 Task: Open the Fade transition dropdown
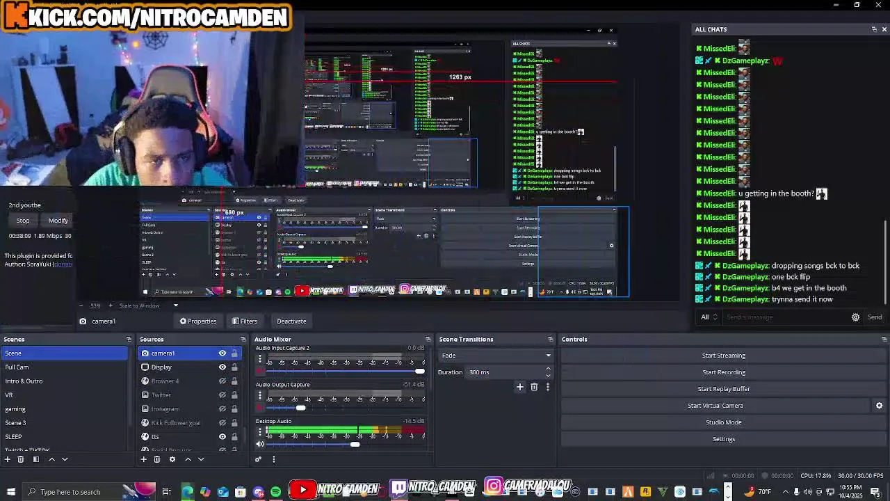[x=495, y=356]
